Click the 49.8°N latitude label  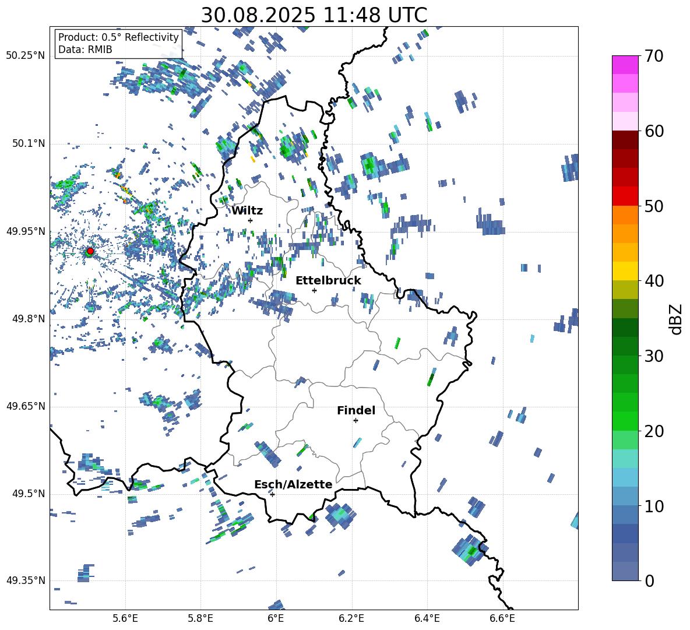[28, 319]
